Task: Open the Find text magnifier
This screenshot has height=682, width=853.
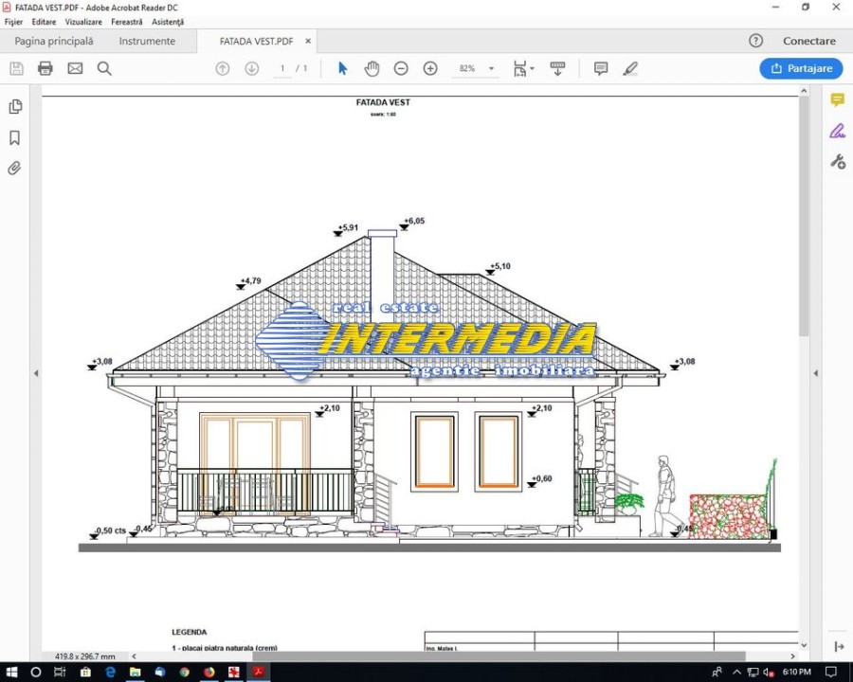Action: tap(104, 68)
